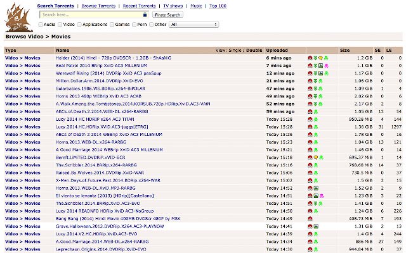
Task: Open the Top 100 list
Action: point(218,6)
